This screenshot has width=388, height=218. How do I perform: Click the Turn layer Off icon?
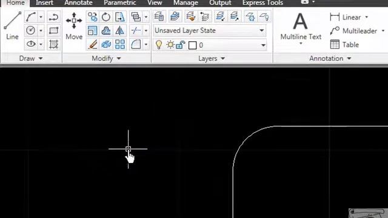coord(264,16)
